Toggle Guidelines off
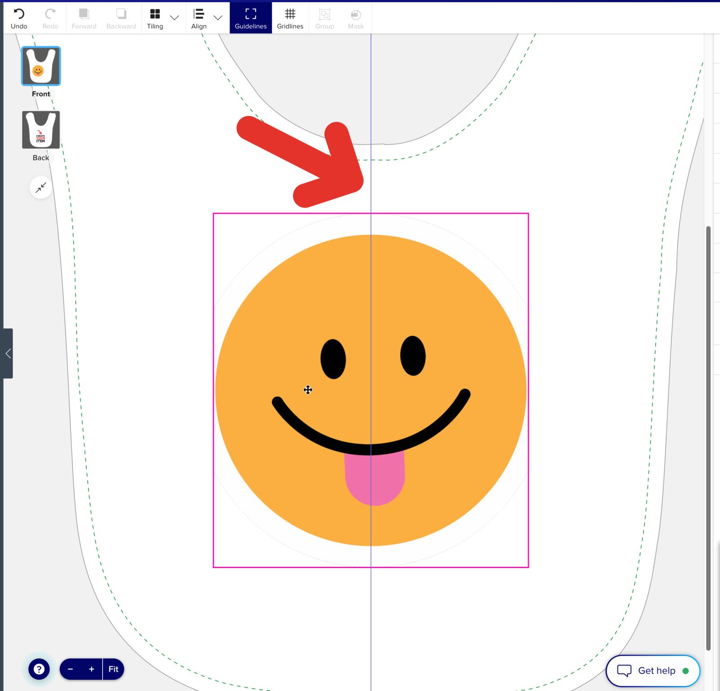The height and width of the screenshot is (691, 720). [x=251, y=18]
